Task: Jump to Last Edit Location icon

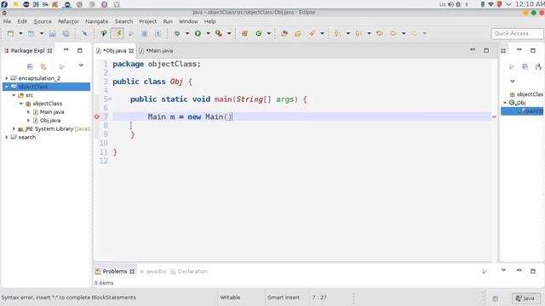Action: point(380,33)
